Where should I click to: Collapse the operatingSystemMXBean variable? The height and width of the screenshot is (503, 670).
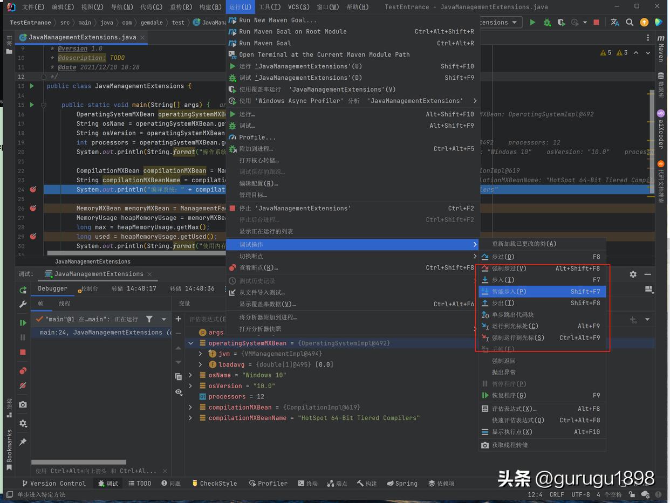point(190,343)
